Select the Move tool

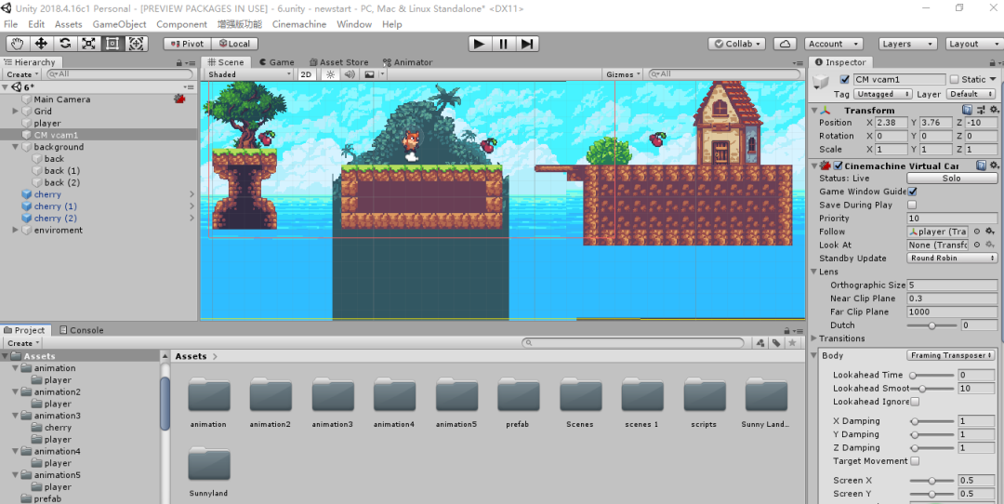pos(41,44)
